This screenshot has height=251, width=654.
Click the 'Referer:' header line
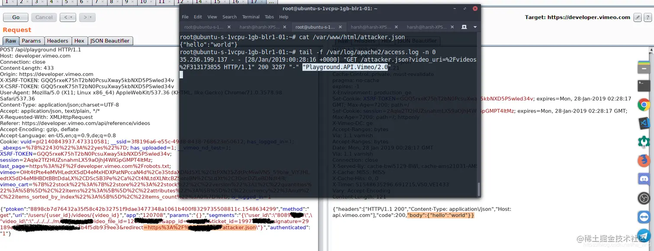click(x=75, y=123)
